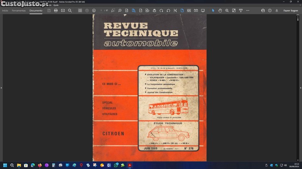Switch to the Início tab
The height and width of the screenshot is (169, 302).
pyautogui.click(x=5, y=10)
